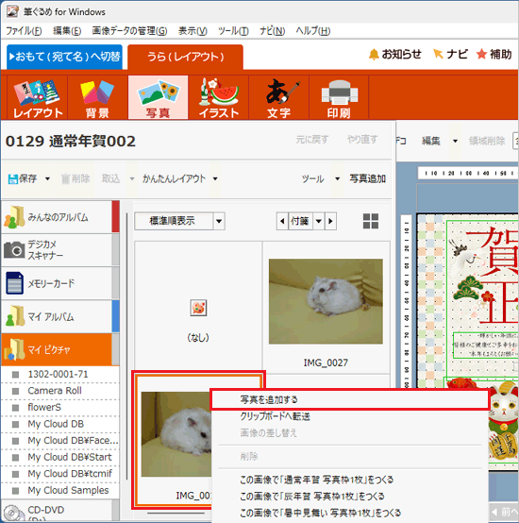Open the レイアウト layout tool
This screenshot has height=523, width=519.
pos(38,97)
